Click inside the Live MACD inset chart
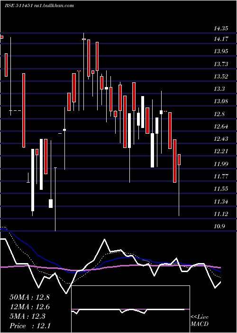 tap(130, 309)
